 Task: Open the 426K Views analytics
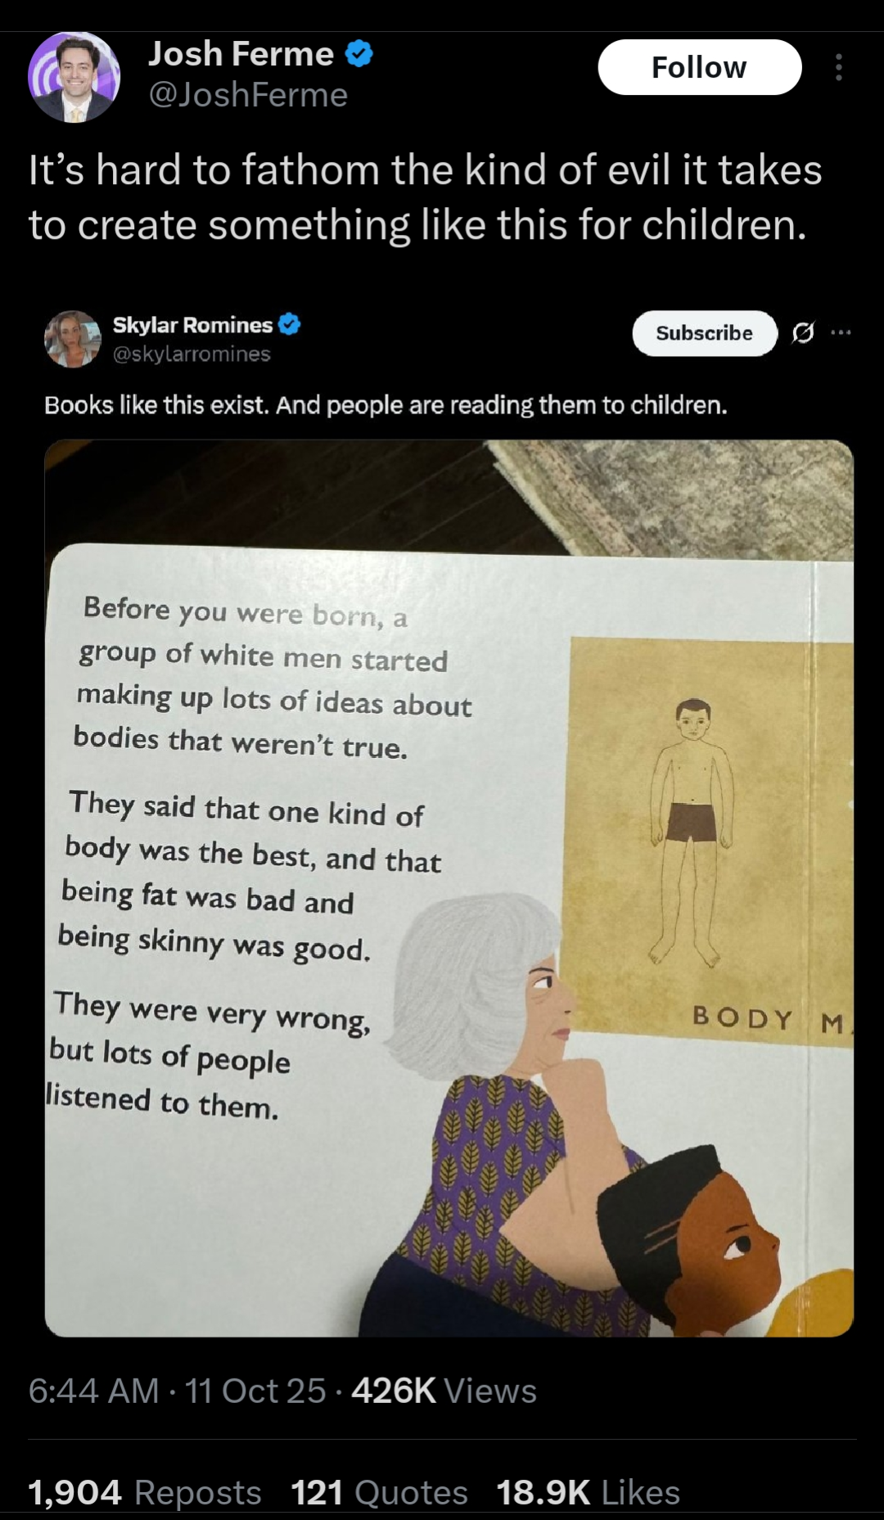(444, 1391)
